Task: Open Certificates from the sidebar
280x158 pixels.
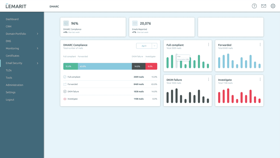Action: coord(13,56)
